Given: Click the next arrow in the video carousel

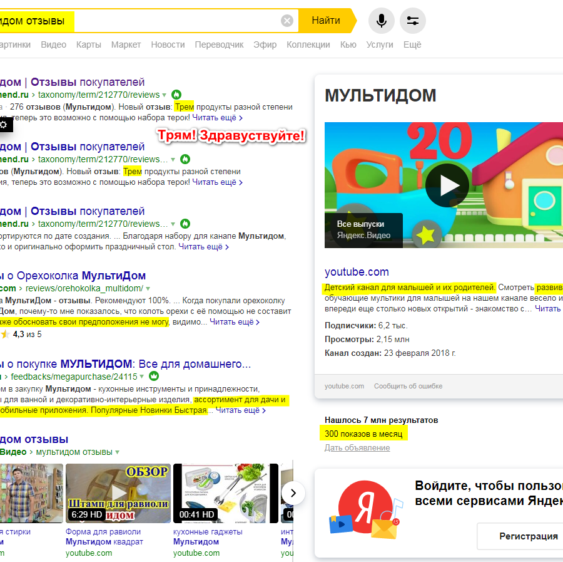Looking at the screenshot, I should click(x=293, y=493).
